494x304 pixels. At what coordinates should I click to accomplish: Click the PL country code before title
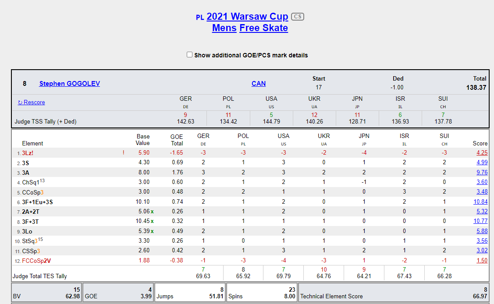point(200,18)
